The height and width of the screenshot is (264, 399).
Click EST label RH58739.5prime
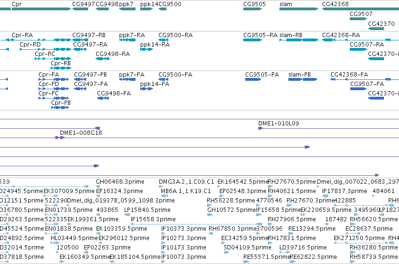[x=374, y=257]
